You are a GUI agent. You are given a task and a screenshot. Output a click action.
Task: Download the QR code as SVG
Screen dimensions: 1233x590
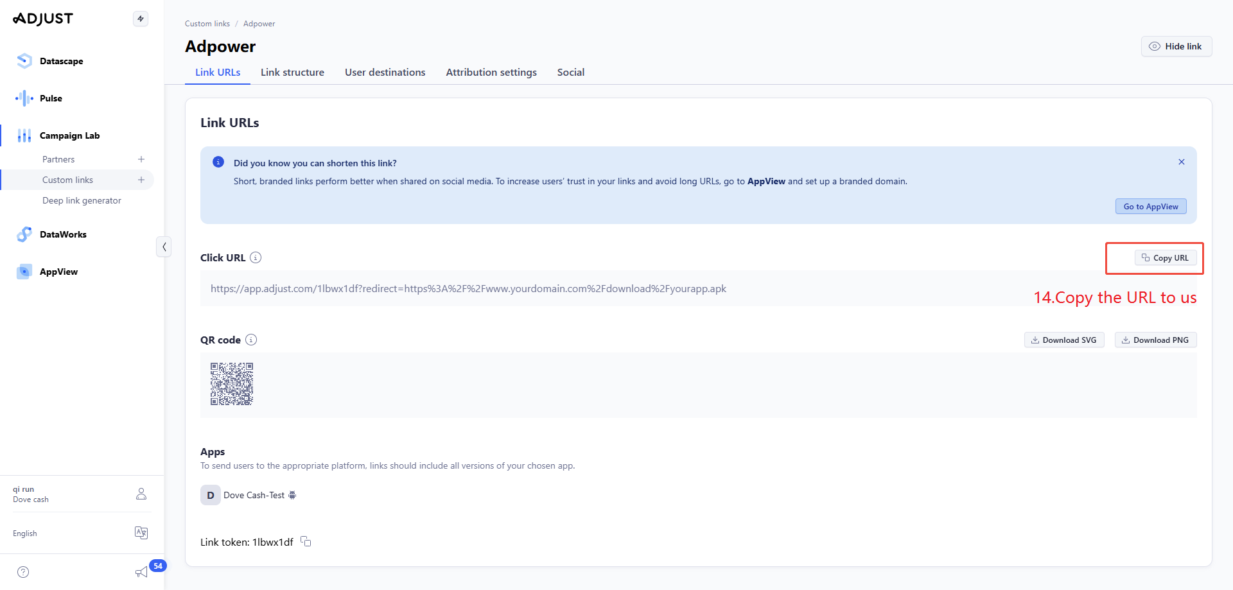[1063, 340]
